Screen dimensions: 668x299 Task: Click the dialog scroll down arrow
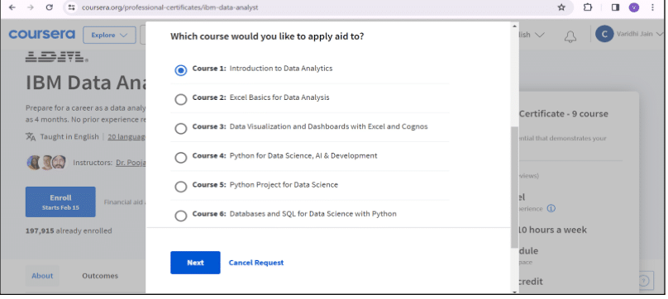pyautogui.click(x=514, y=292)
